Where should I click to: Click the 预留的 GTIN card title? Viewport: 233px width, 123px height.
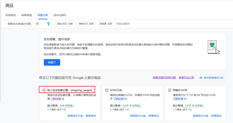pos(180,90)
